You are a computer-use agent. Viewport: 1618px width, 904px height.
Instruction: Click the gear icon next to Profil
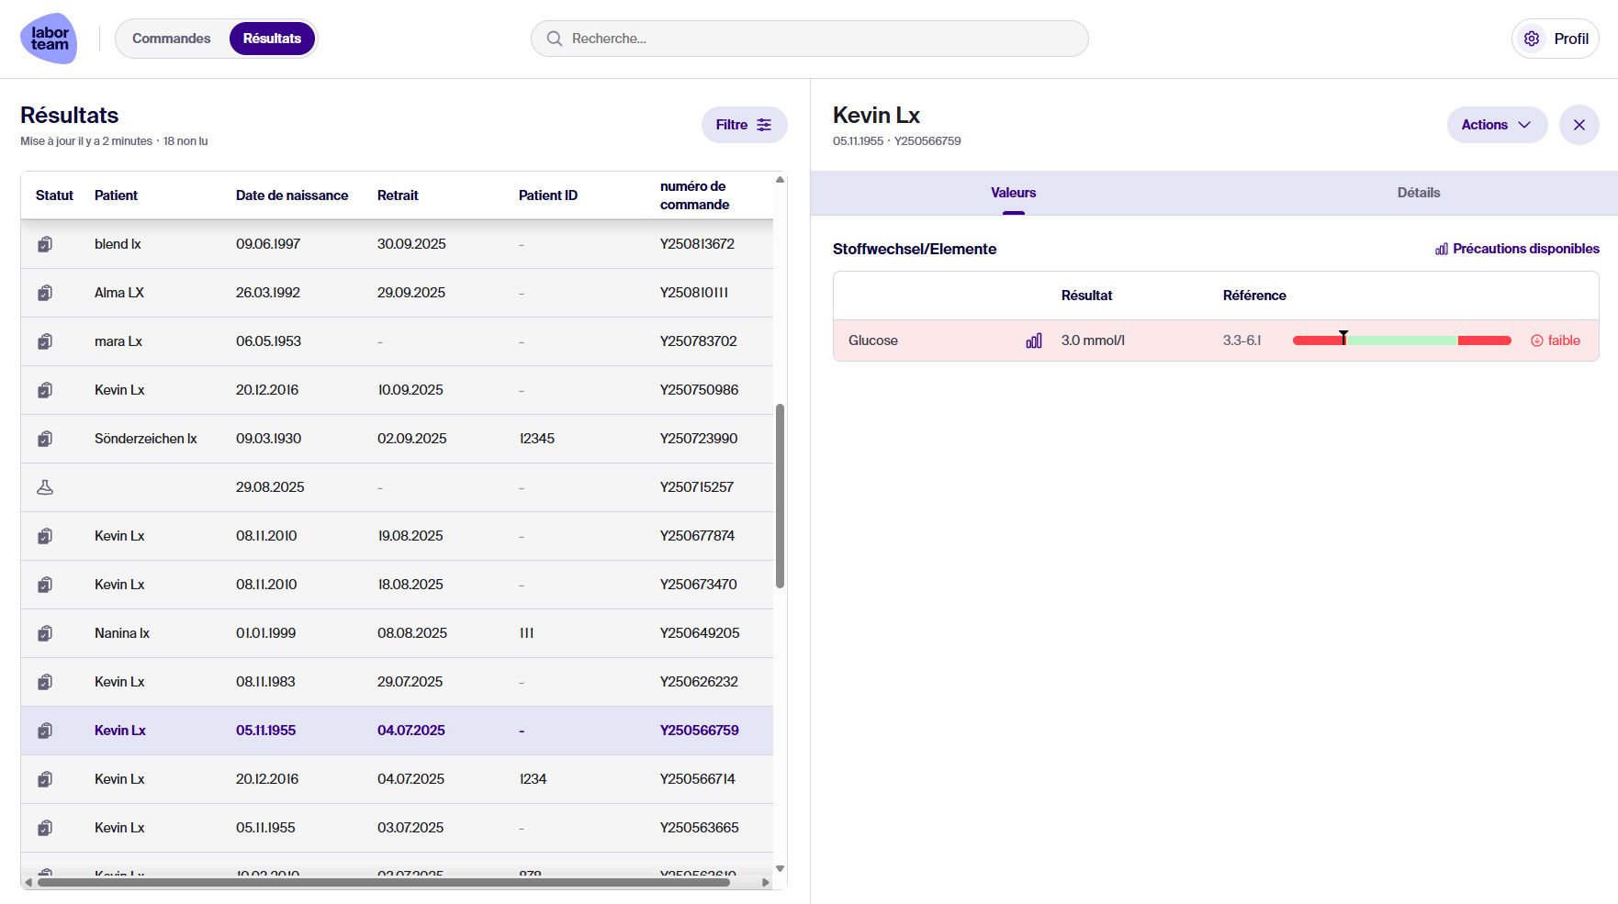coord(1532,39)
